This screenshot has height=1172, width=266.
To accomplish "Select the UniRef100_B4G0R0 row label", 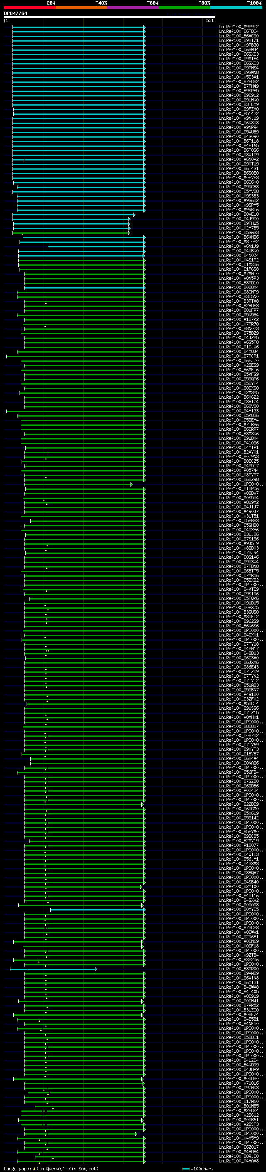I will [x=239, y=136].
